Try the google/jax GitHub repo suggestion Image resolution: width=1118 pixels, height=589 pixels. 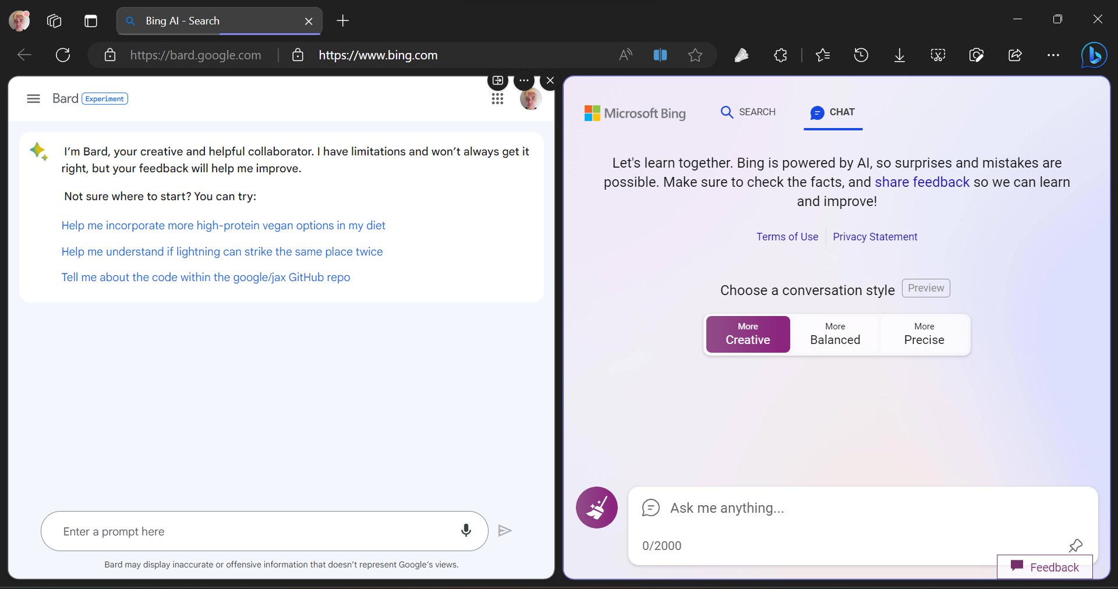tap(206, 277)
